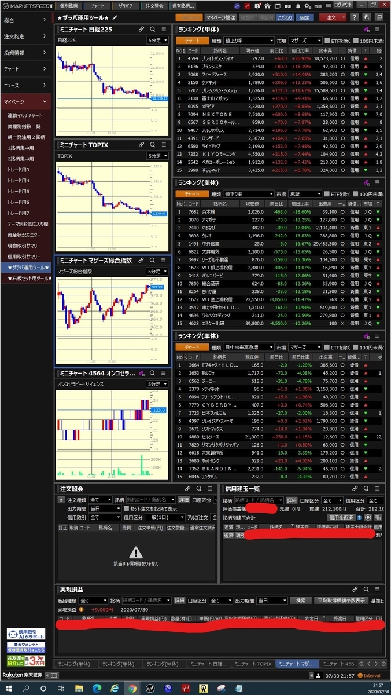This screenshot has height=695, width=391.
Task: Click link icon in 実現損益 panel
Action: coord(355,589)
